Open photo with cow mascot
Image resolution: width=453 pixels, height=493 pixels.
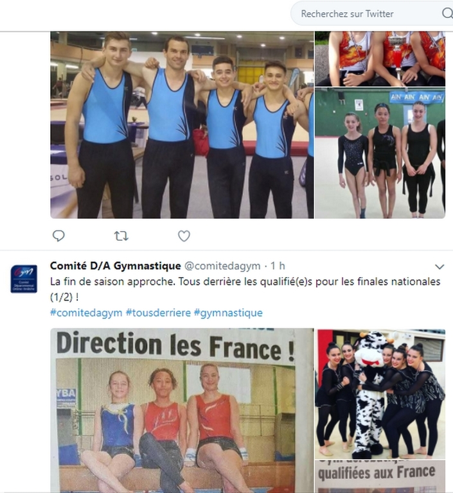click(380, 394)
